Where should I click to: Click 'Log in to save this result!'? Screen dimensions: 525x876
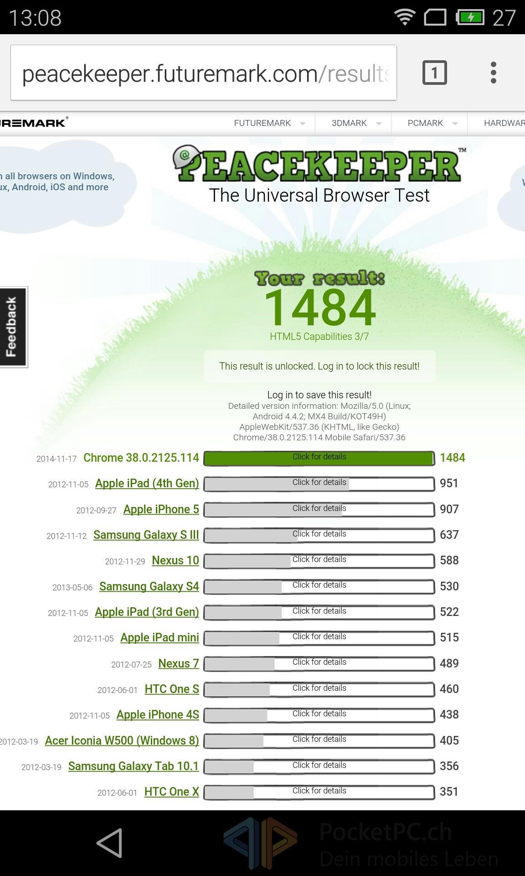[319, 395]
